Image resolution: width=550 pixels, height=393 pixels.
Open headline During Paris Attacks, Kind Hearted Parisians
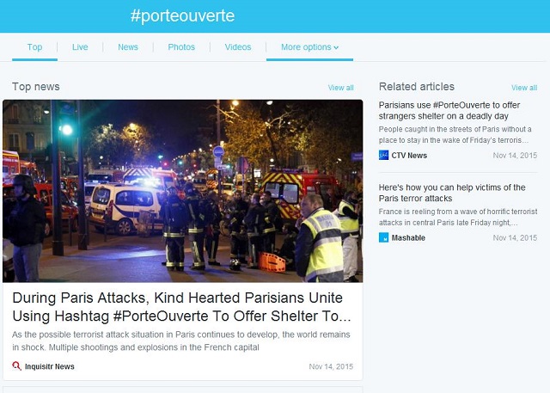click(x=181, y=307)
